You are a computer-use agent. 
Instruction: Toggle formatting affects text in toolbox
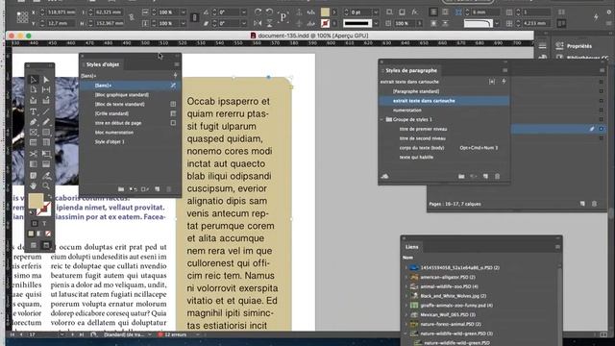[x=45, y=223]
